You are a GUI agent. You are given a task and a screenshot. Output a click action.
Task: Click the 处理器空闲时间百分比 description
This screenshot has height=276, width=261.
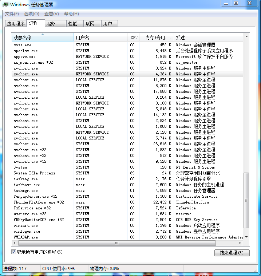click(x=198, y=173)
